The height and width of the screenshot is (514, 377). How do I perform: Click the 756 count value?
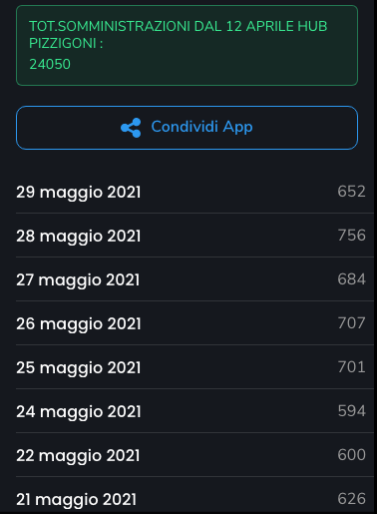coord(352,236)
